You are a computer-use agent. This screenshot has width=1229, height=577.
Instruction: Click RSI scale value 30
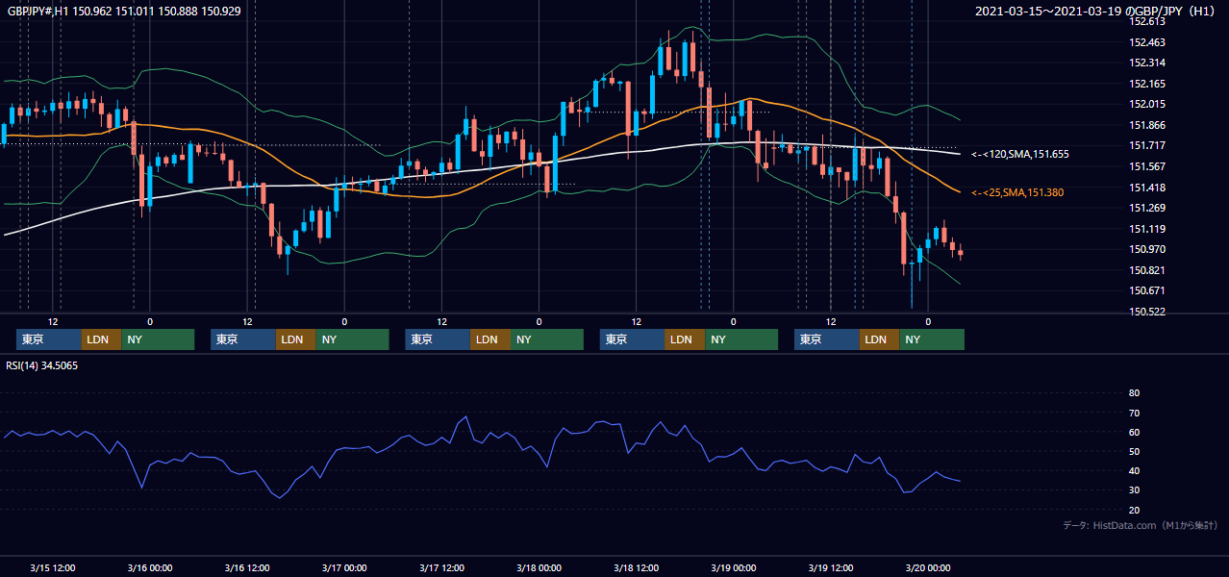tap(1134, 490)
